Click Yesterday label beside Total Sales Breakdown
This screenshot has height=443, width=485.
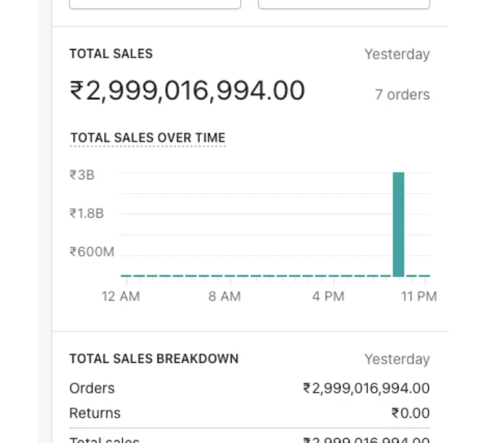pyautogui.click(x=397, y=359)
